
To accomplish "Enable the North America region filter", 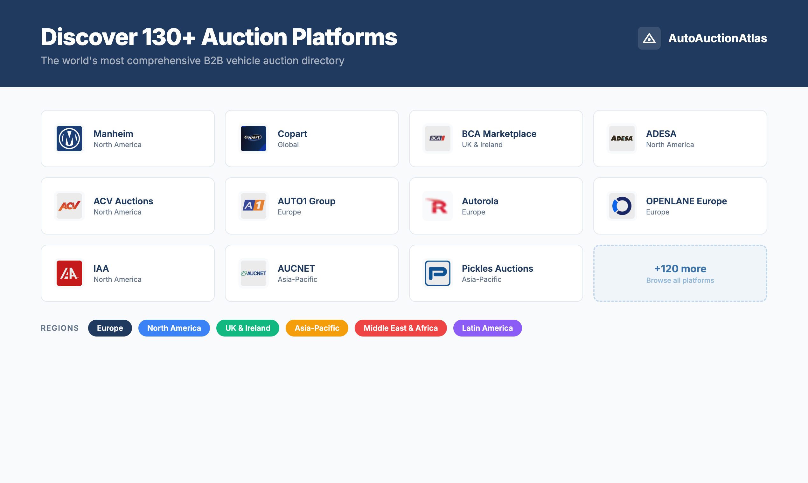I will pyautogui.click(x=174, y=328).
